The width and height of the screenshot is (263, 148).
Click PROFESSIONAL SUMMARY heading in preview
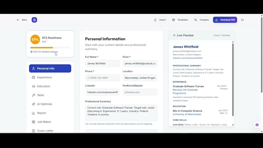click(187, 65)
